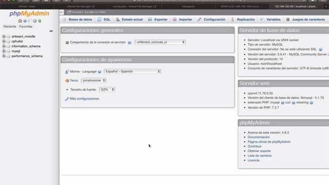
Task: Expand the cphulkd database tree node
Action: [4, 41]
